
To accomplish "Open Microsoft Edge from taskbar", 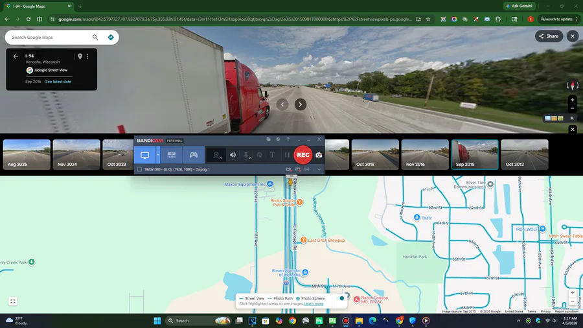I will [x=372, y=321].
